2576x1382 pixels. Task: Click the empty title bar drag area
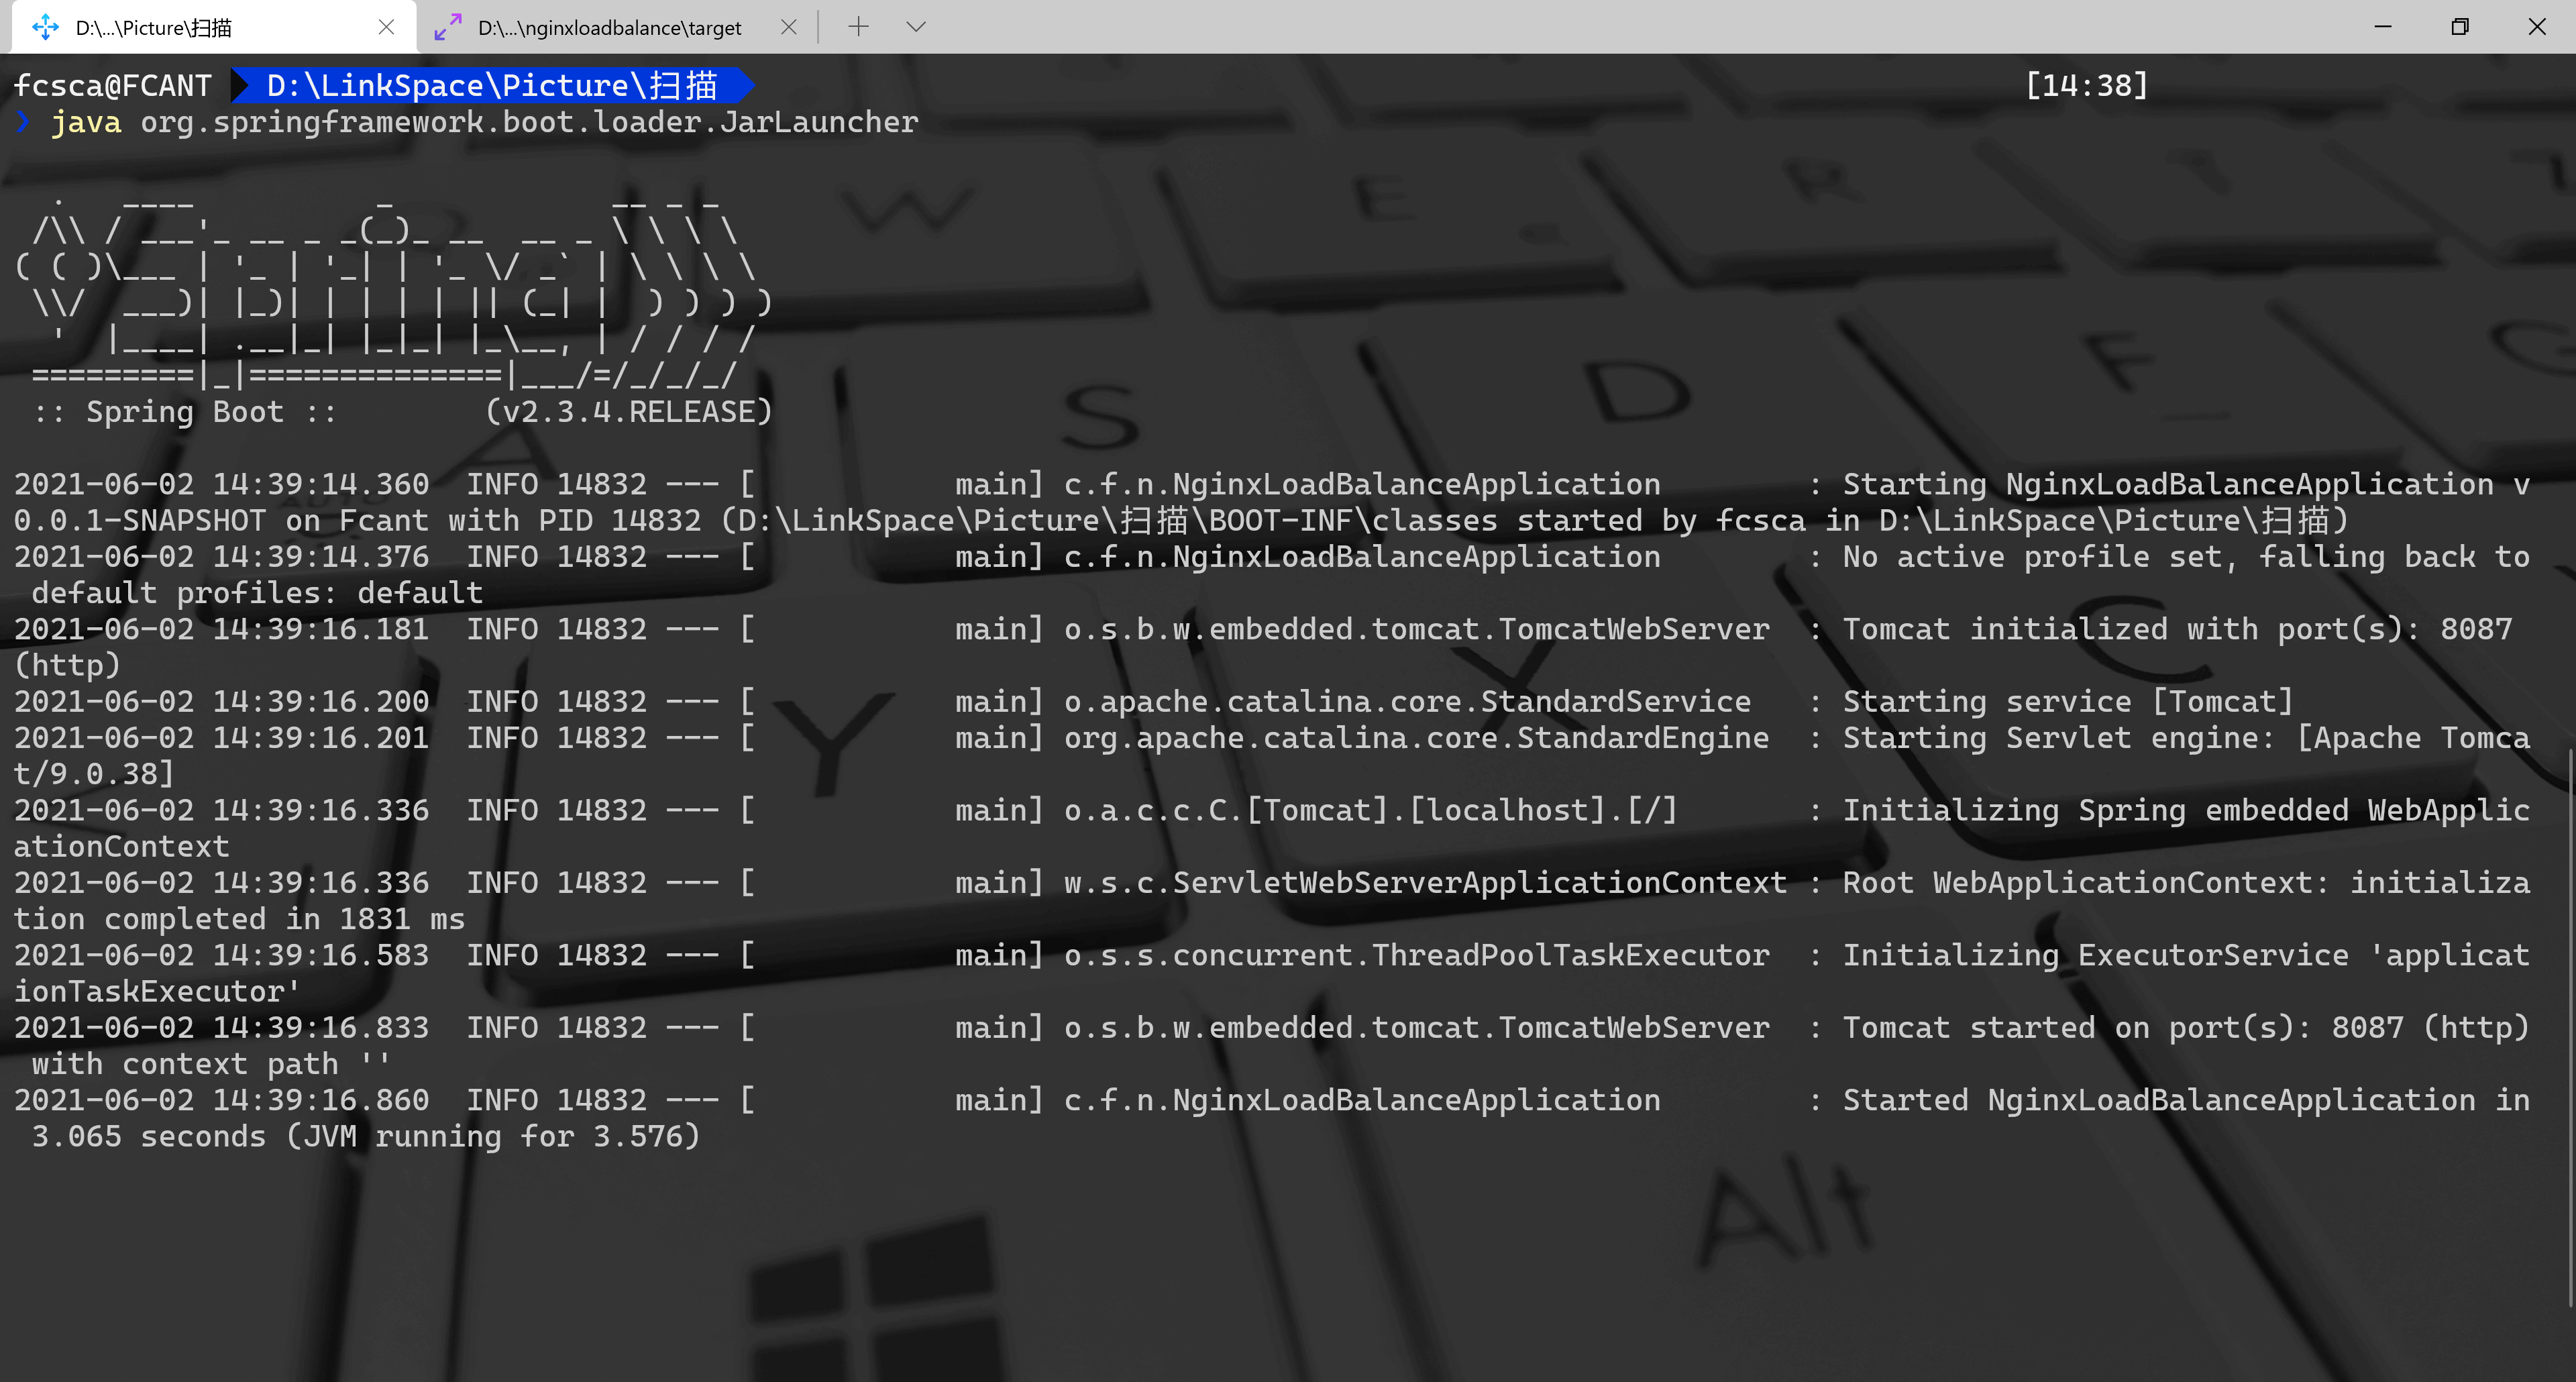(1600, 27)
